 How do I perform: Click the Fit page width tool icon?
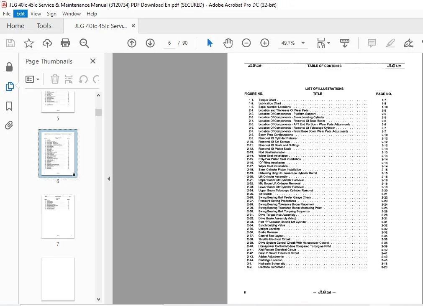321,43
